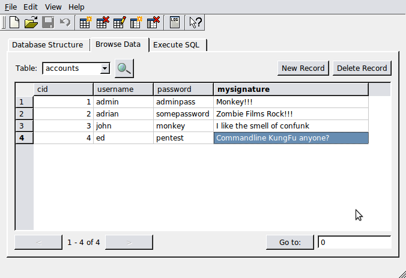This screenshot has width=406, height=278.
Task: Expand the Table dropdown showing accounts
Action: (x=105, y=68)
